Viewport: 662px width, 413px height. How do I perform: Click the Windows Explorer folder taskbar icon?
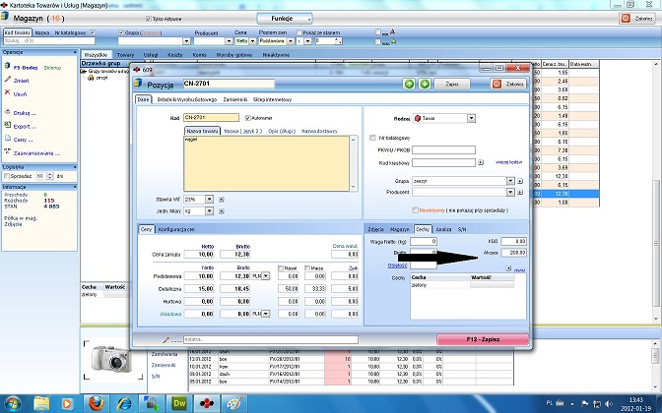[41, 403]
